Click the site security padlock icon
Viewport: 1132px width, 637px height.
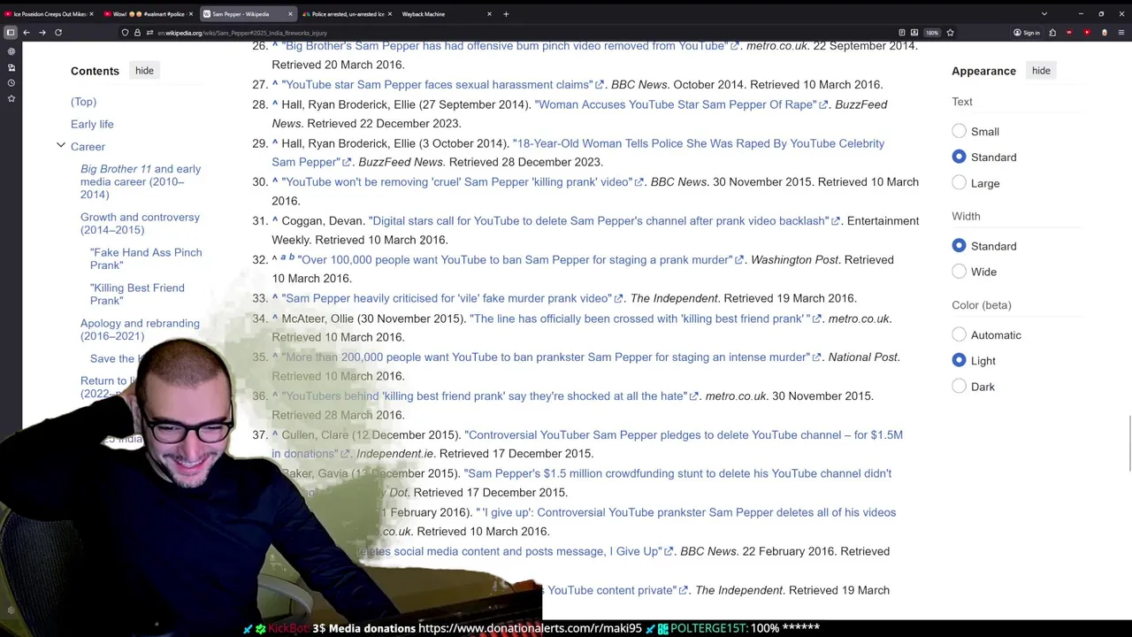(x=137, y=33)
